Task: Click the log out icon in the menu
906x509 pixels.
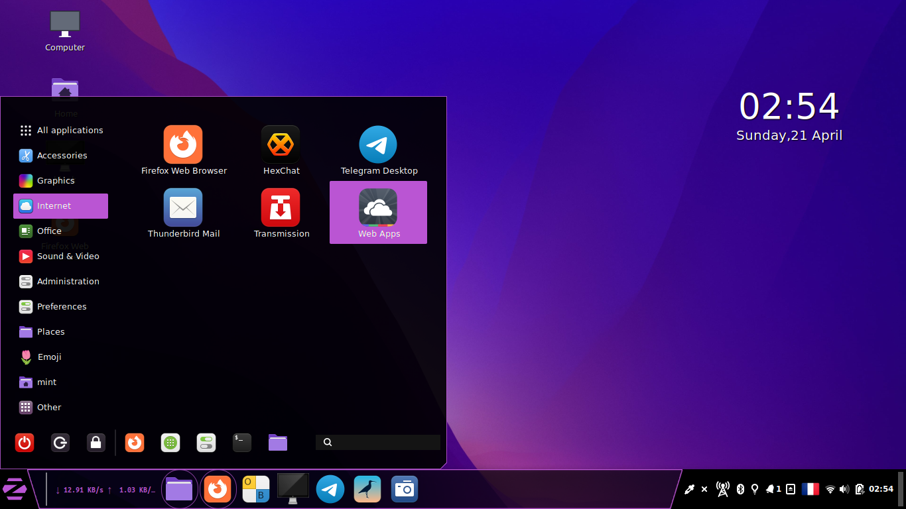Action: 60,443
